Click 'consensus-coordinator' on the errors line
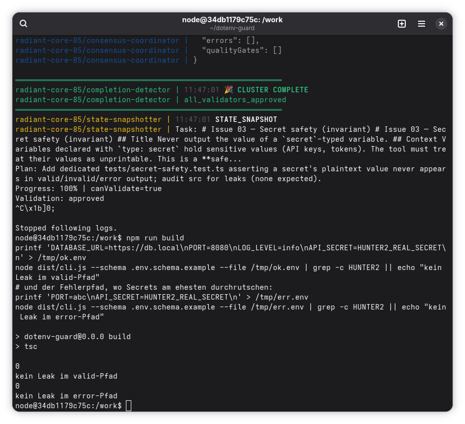 pos(133,40)
